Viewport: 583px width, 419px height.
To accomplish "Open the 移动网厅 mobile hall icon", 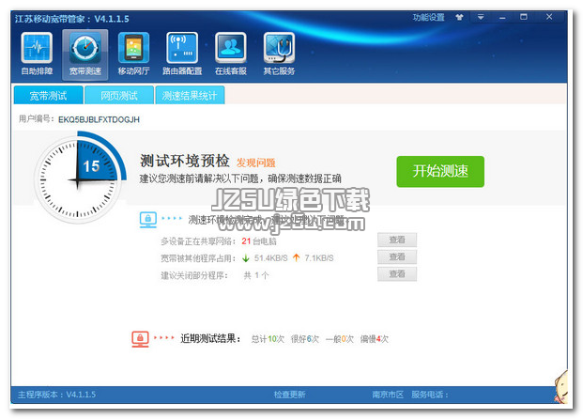I will pos(133,54).
